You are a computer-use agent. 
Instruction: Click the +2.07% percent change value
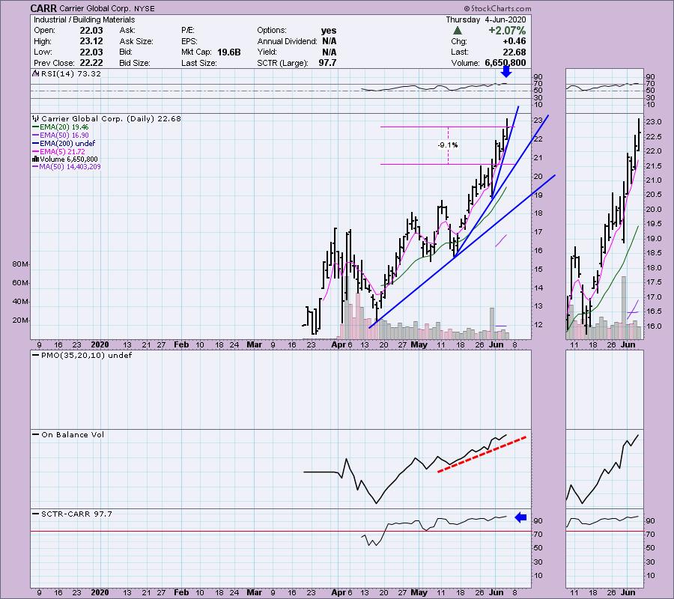(x=507, y=31)
